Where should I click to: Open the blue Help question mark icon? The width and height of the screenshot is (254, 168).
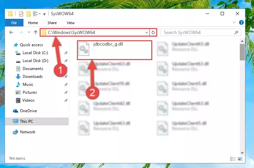point(241,22)
